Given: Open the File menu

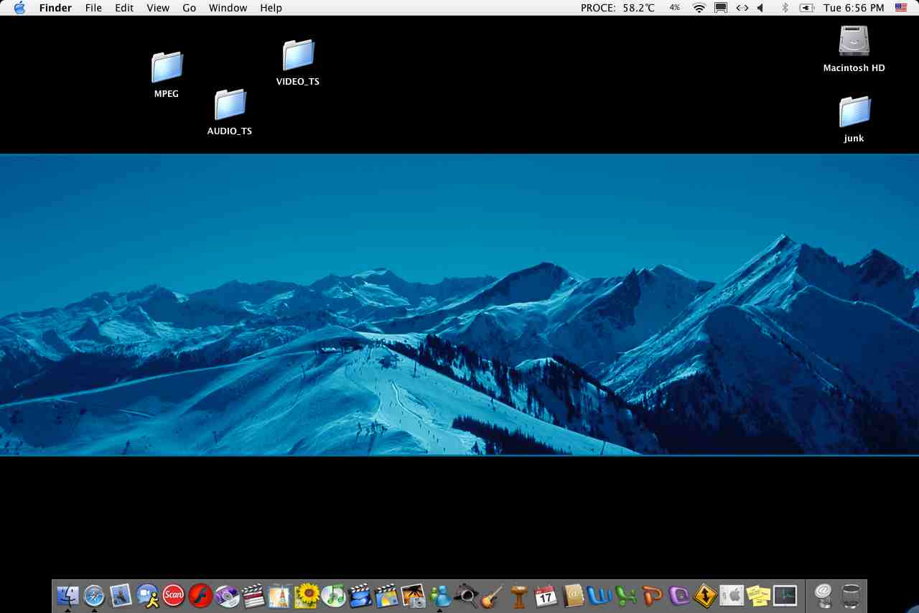Looking at the screenshot, I should click(x=93, y=8).
